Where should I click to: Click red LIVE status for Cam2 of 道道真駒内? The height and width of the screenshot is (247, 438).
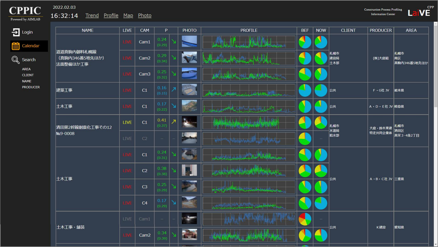(127, 58)
